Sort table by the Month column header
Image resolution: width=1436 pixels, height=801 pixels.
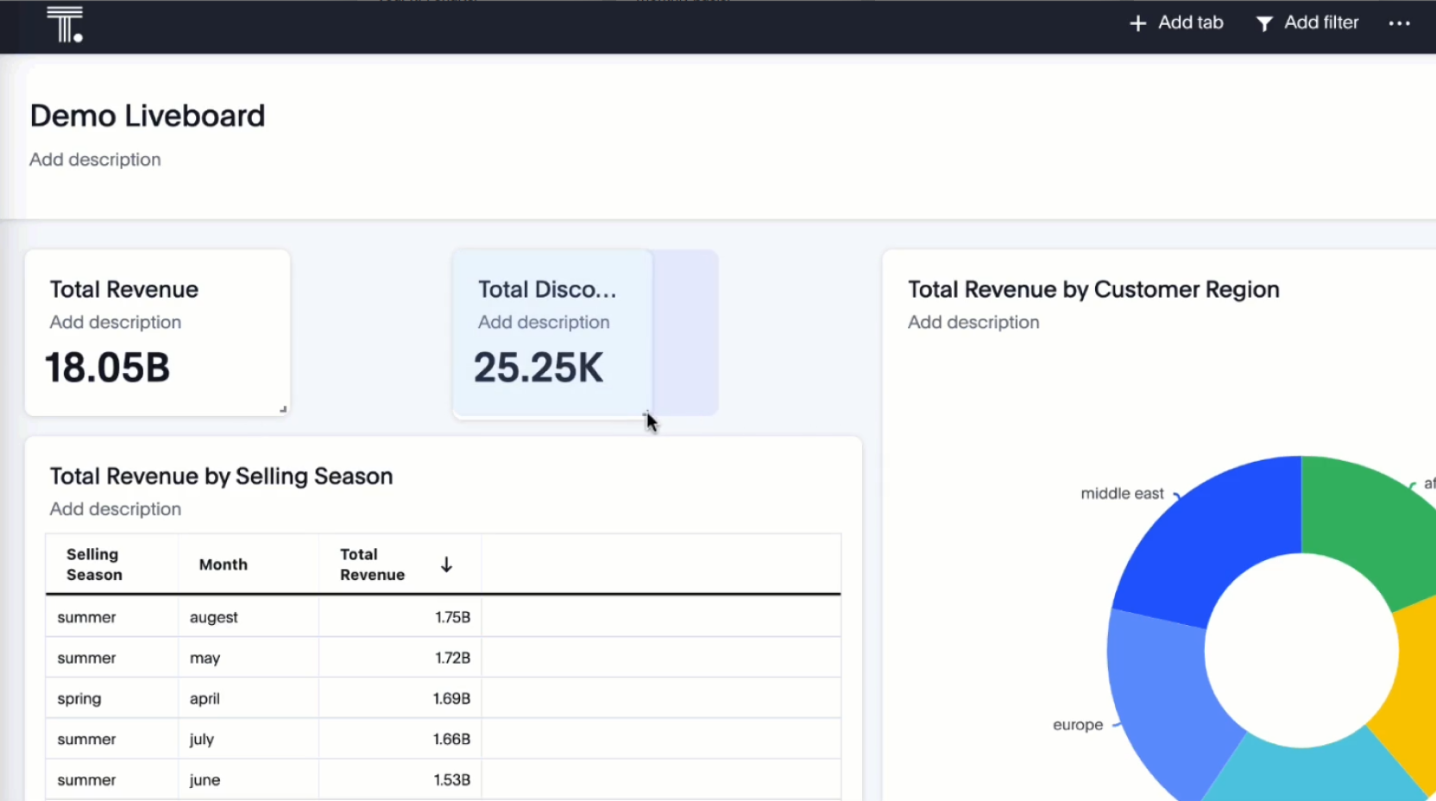223,564
